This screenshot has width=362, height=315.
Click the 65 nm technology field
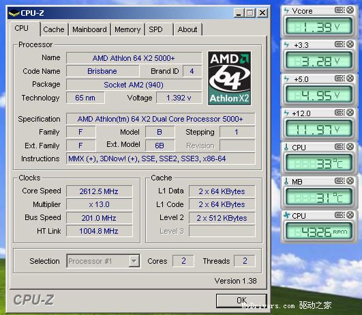85,98
